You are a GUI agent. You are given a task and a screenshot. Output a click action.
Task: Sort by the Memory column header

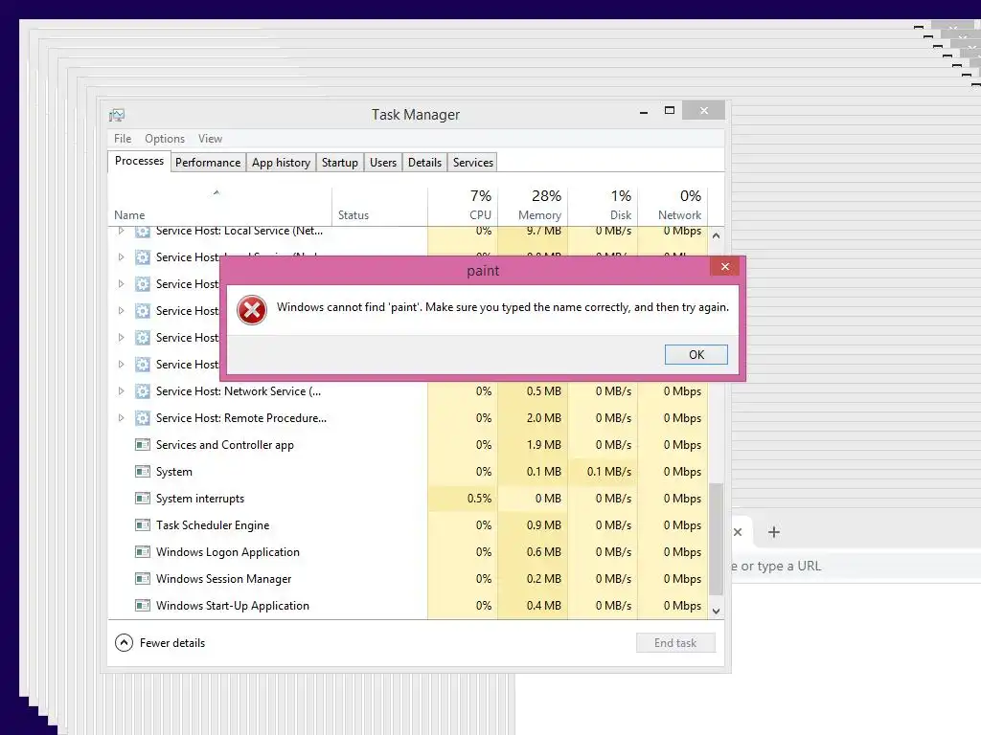click(533, 207)
